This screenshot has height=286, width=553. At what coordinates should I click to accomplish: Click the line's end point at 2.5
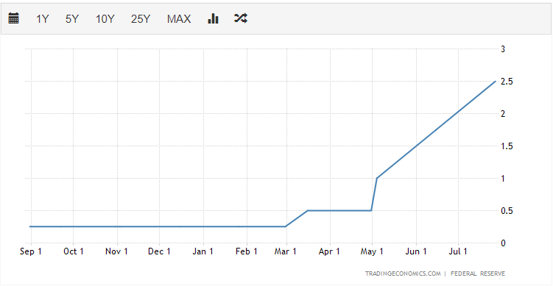point(496,82)
